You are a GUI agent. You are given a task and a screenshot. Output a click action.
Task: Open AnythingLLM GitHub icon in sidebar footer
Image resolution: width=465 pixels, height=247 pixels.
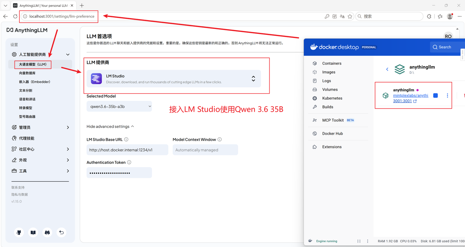(19, 232)
